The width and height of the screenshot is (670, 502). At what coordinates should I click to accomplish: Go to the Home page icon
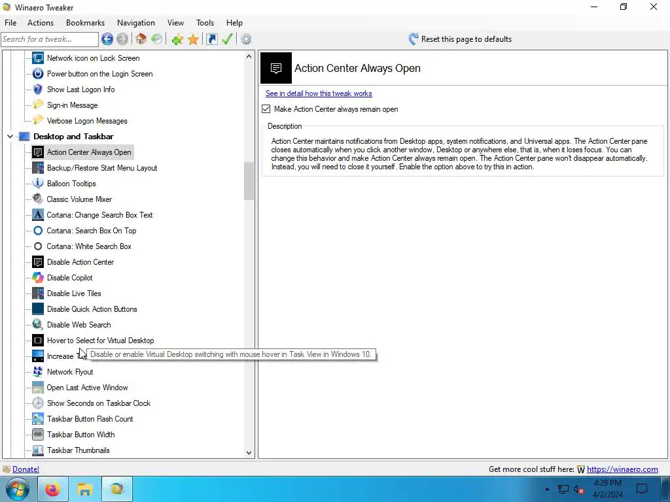point(141,39)
